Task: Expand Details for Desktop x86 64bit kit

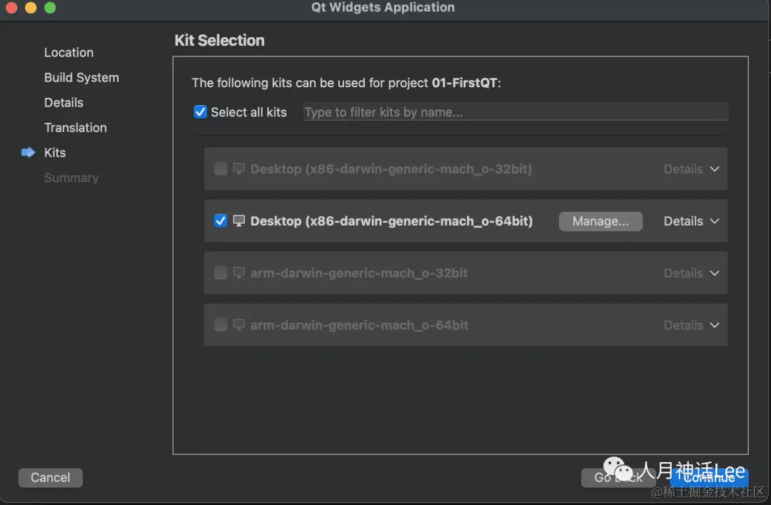Action: [x=691, y=221]
